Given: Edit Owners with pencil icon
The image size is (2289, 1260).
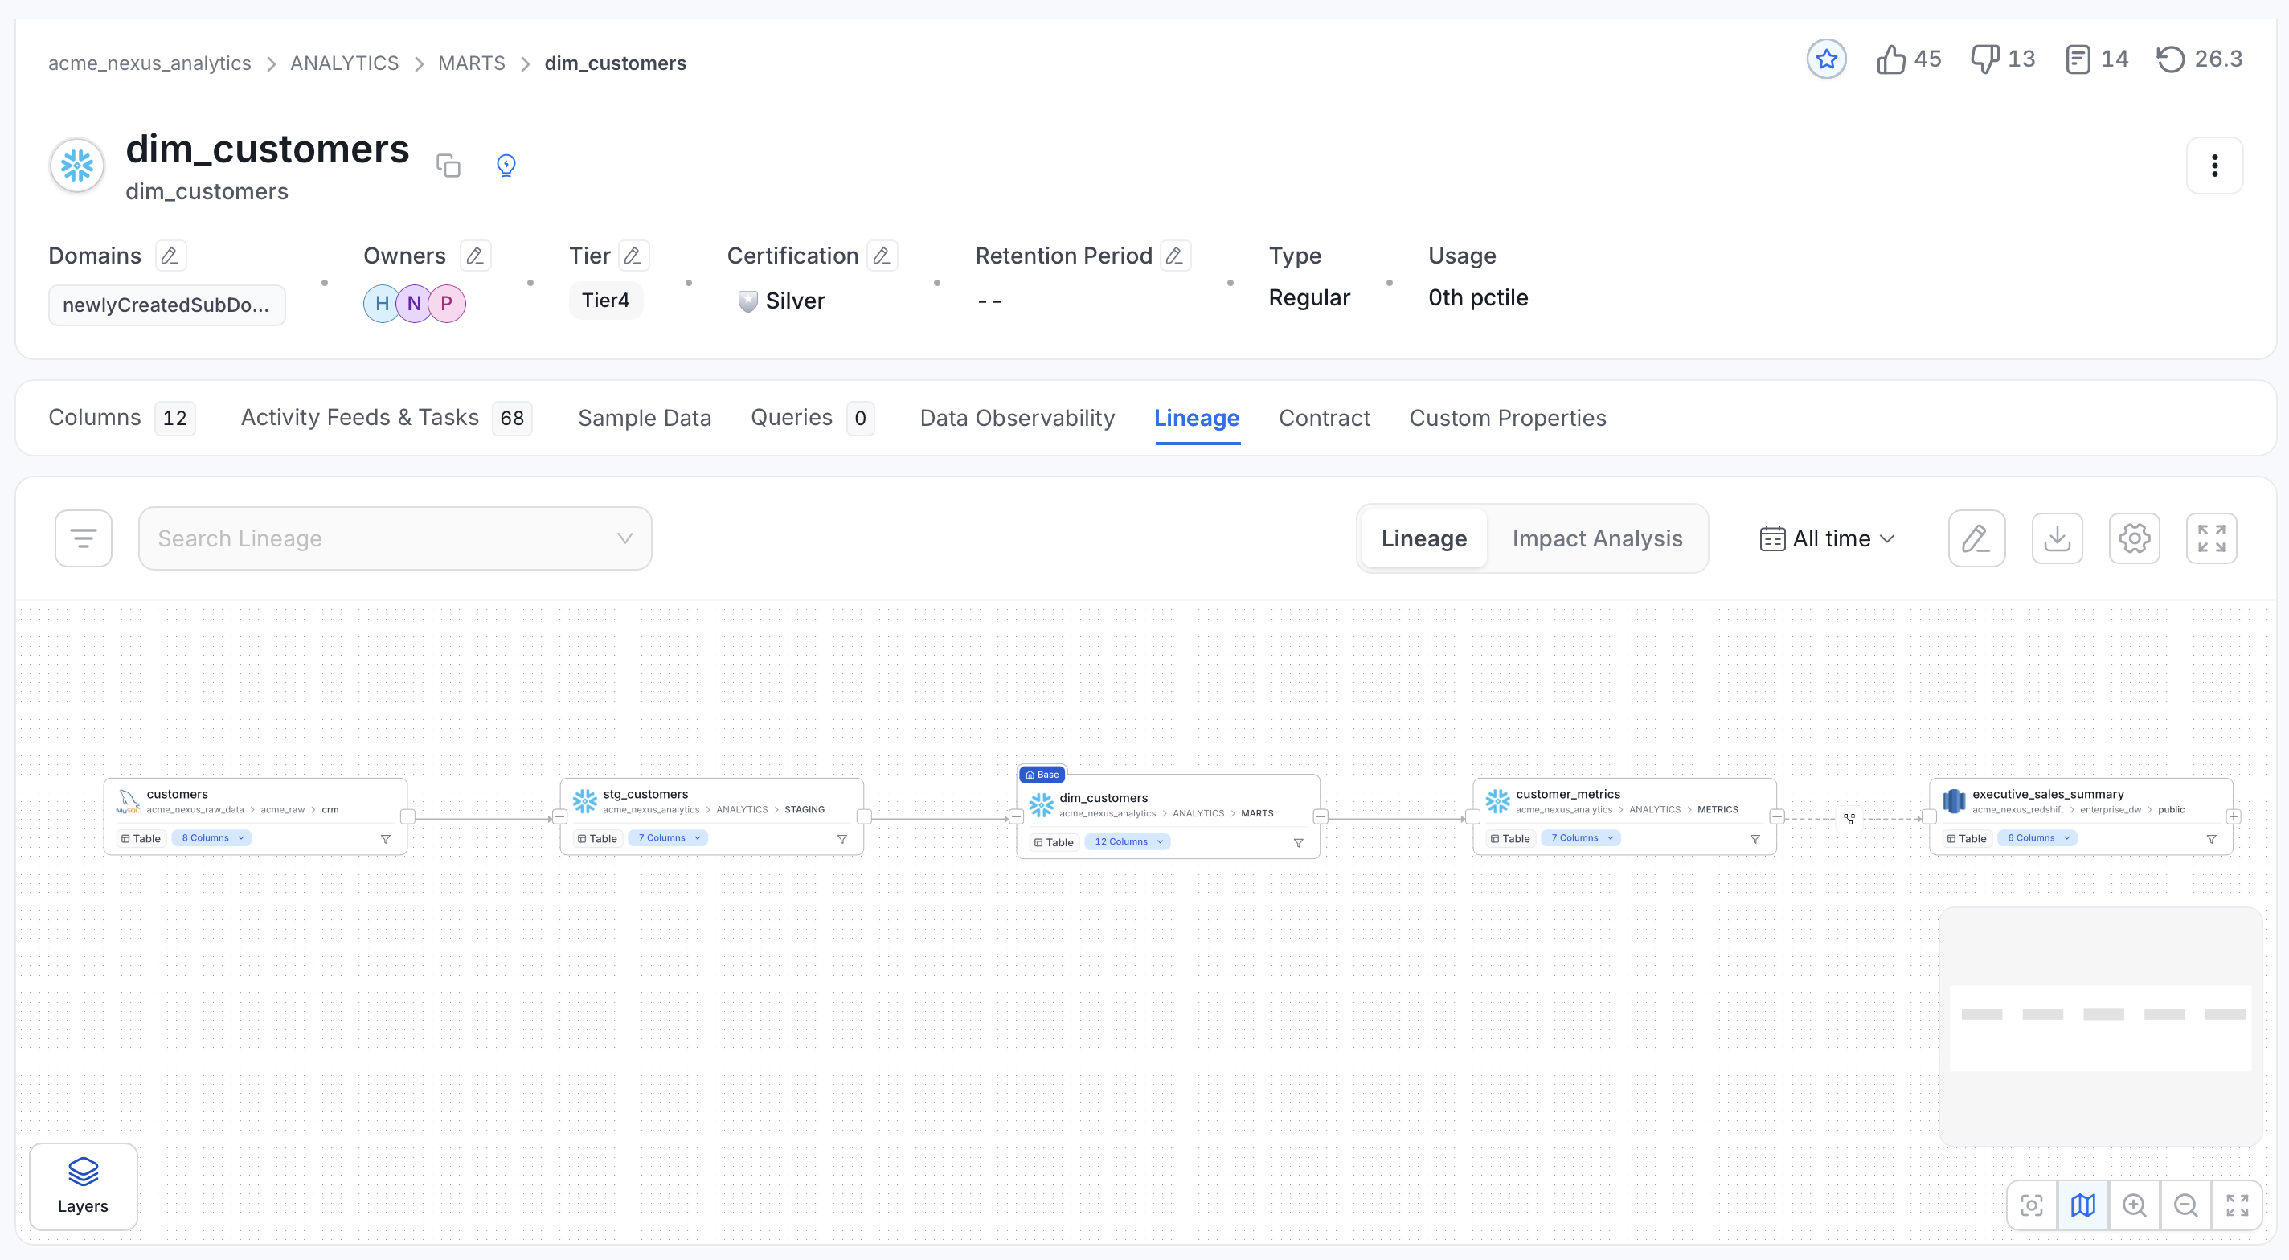Looking at the screenshot, I should click(x=474, y=256).
